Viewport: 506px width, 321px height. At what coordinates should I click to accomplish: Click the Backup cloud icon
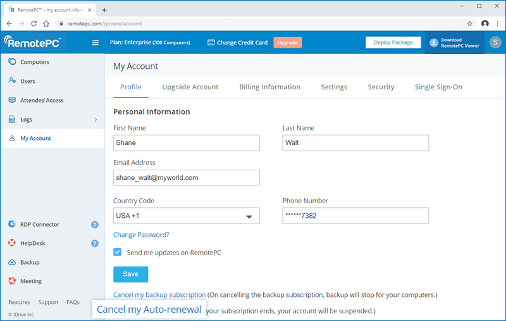pyautogui.click(x=12, y=262)
